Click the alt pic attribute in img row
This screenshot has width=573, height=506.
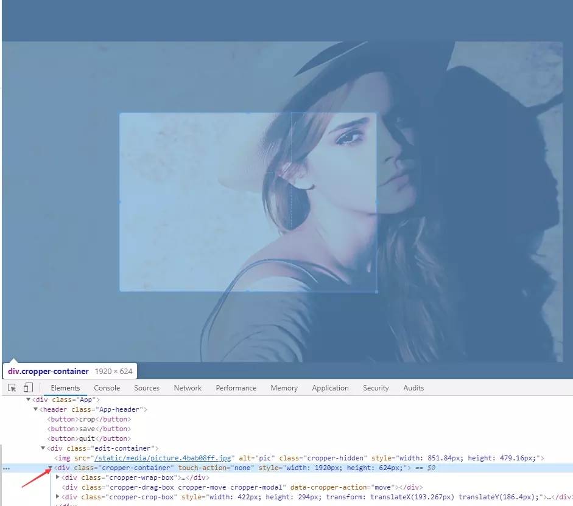pyautogui.click(x=256, y=458)
